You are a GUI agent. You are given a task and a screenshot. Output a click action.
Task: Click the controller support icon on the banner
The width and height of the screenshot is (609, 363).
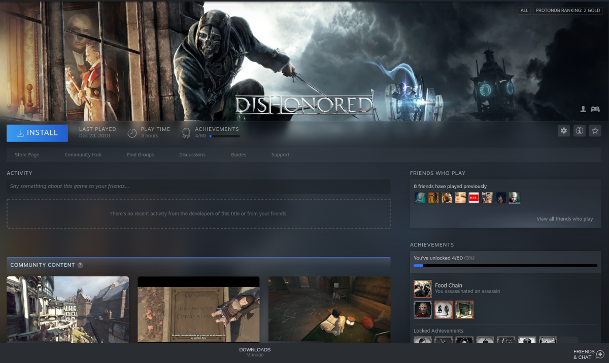(x=595, y=109)
